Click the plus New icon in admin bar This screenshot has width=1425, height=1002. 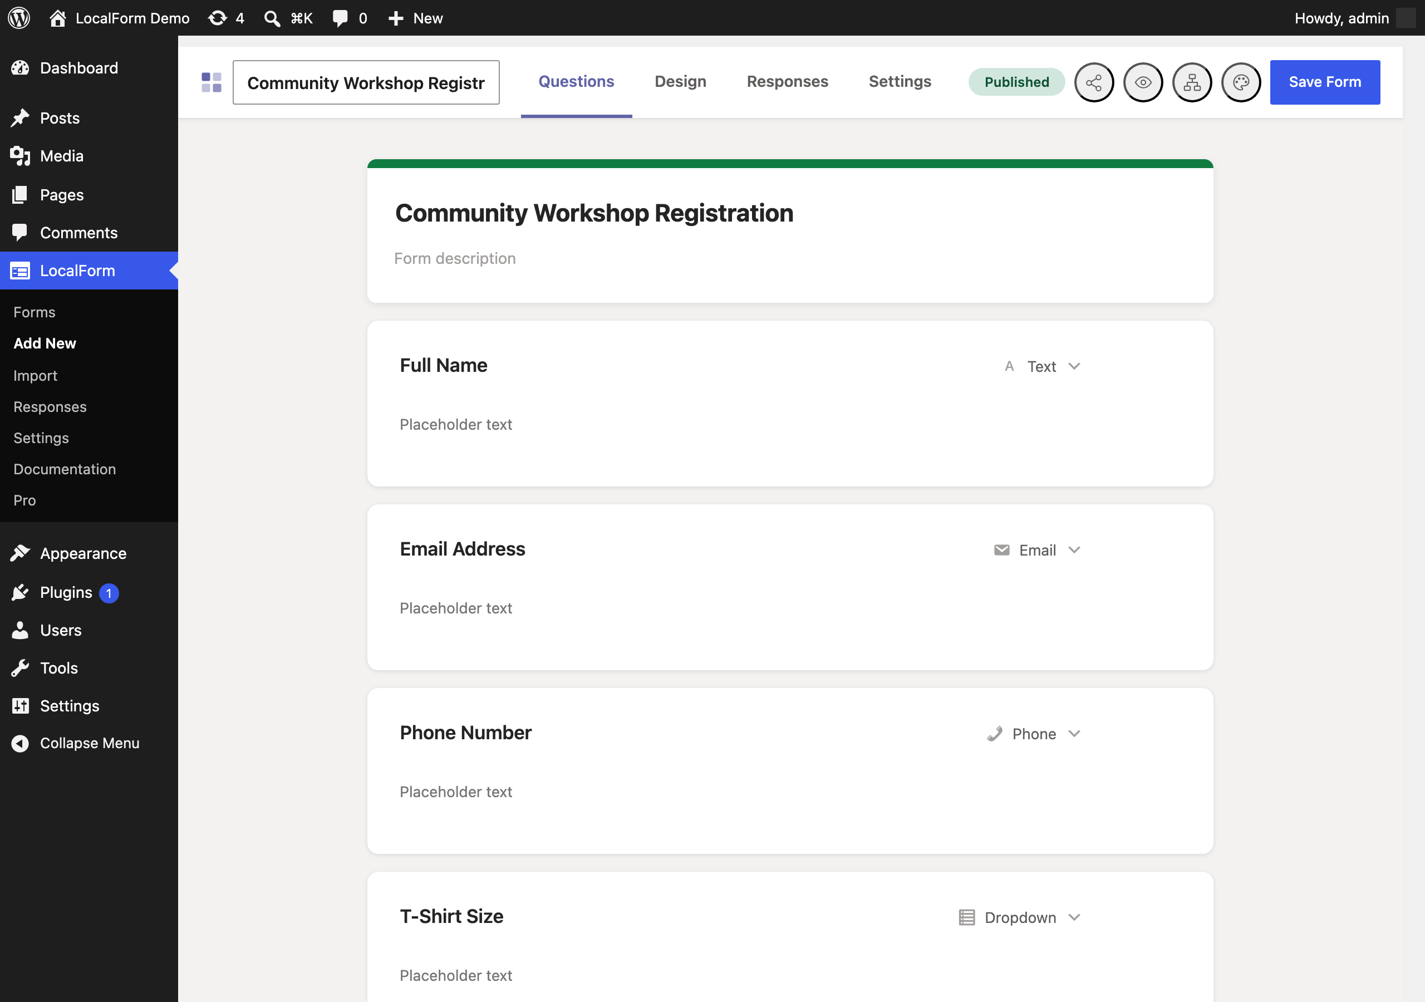pyautogui.click(x=395, y=18)
